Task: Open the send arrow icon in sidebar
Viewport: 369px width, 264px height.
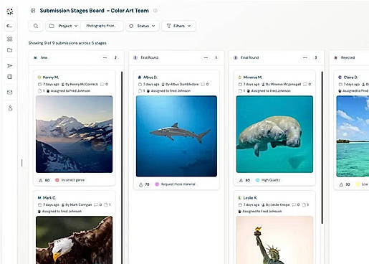Action: coord(10,65)
